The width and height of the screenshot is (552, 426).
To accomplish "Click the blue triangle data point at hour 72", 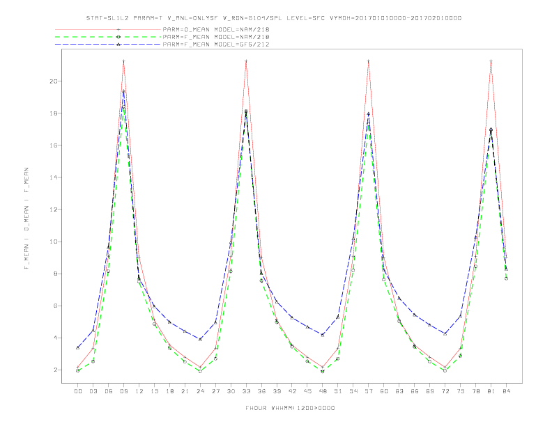I will click(x=445, y=333).
